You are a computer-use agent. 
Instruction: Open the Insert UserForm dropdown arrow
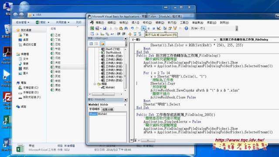click(101, 28)
